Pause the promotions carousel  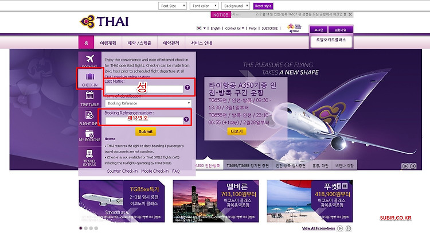pos(348,228)
